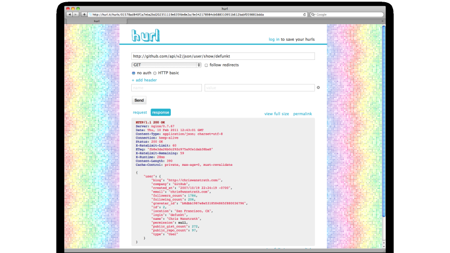The height and width of the screenshot is (253, 450).
Task: Click the browser back arrow button
Action: tap(70, 14)
